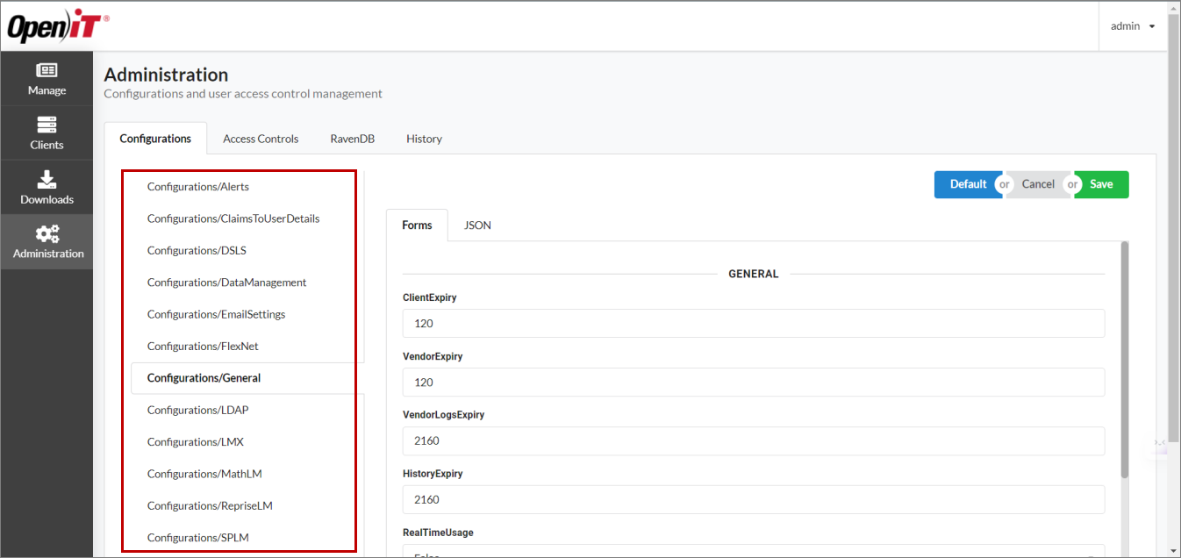Viewport: 1181px width, 558px height.
Task: Switch to the History tab
Action: 424,139
